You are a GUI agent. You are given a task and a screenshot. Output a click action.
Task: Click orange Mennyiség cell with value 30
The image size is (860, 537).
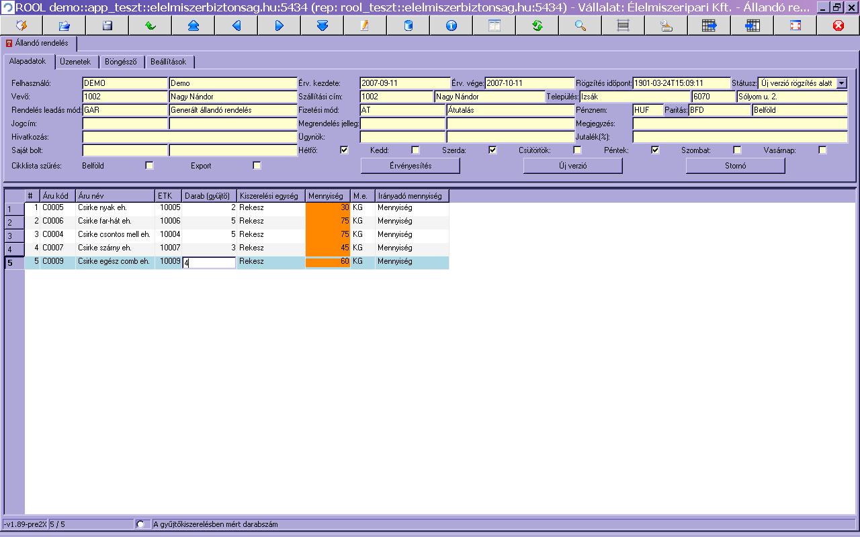point(328,208)
